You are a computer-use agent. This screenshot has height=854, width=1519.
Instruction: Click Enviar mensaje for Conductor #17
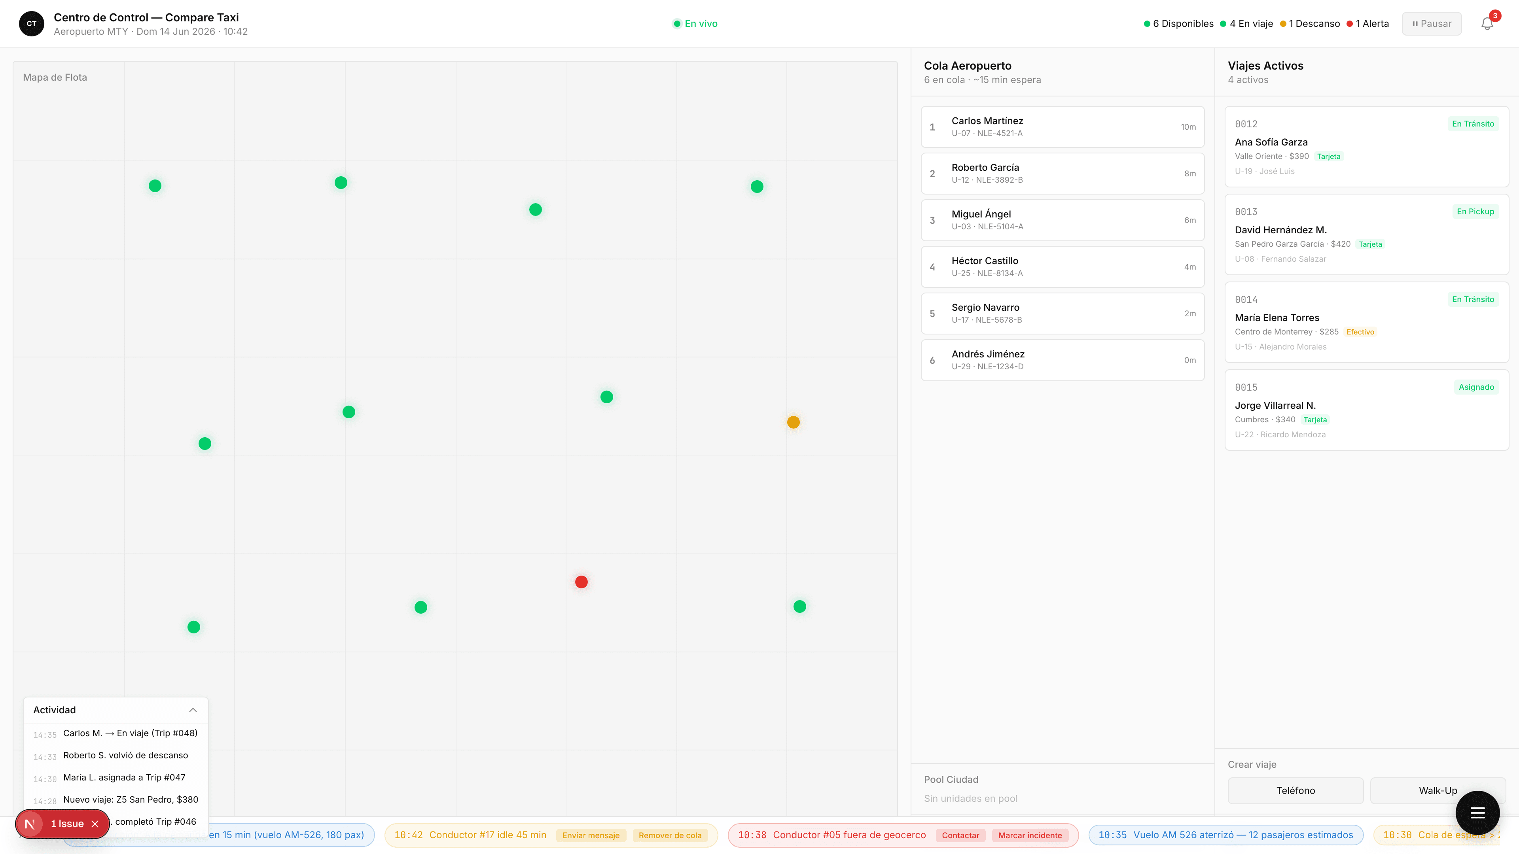(x=590, y=835)
